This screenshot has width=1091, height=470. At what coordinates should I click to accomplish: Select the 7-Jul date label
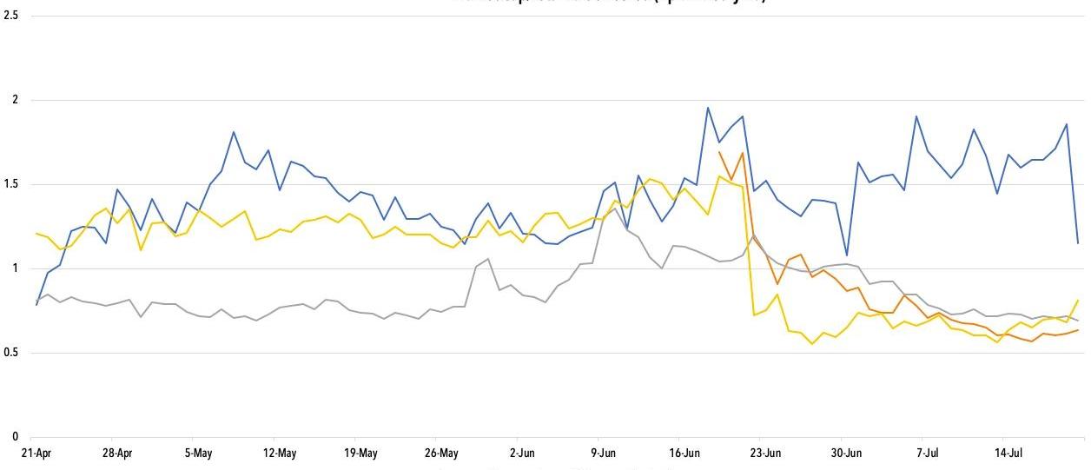tap(928, 453)
